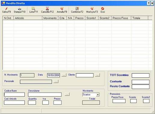This screenshot has width=155, height=114.
Task: Focus the Cod. Articolo input field
Action: [14, 103]
